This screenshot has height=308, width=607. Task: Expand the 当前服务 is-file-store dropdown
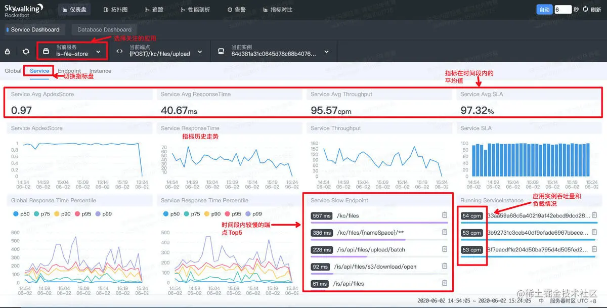(x=98, y=52)
